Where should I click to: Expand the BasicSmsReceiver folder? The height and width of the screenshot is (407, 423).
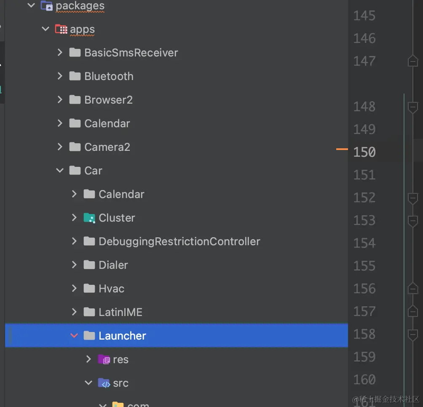(x=60, y=53)
